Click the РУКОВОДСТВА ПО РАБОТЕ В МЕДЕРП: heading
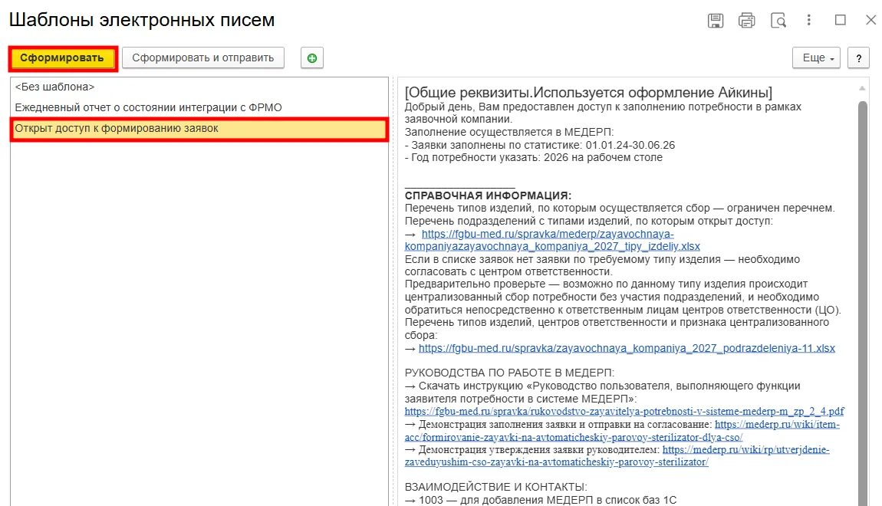The image size is (882, 506). 509,373
